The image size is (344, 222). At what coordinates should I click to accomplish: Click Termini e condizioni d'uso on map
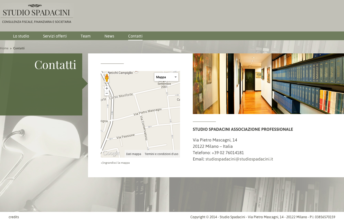(x=161, y=154)
